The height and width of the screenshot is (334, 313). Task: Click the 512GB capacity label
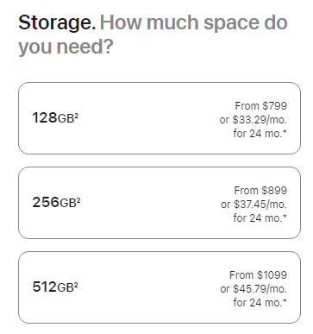click(55, 287)
